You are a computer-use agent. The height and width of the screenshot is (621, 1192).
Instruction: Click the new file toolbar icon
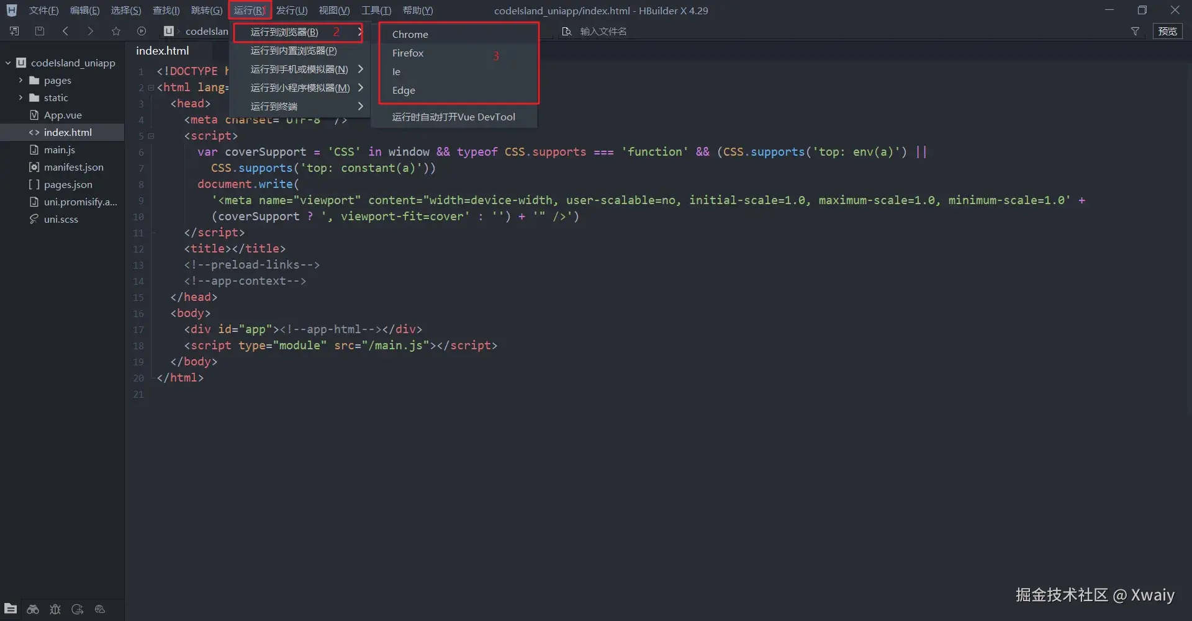14,31
